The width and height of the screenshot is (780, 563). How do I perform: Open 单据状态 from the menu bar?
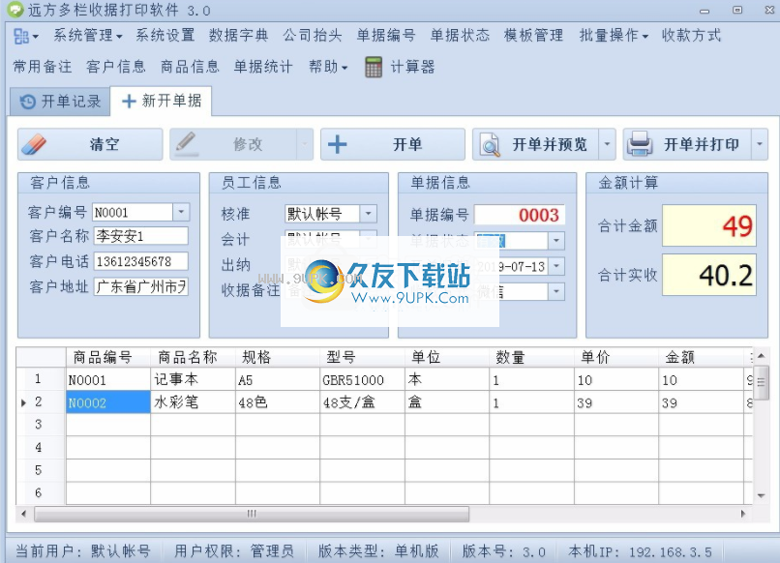460,36
